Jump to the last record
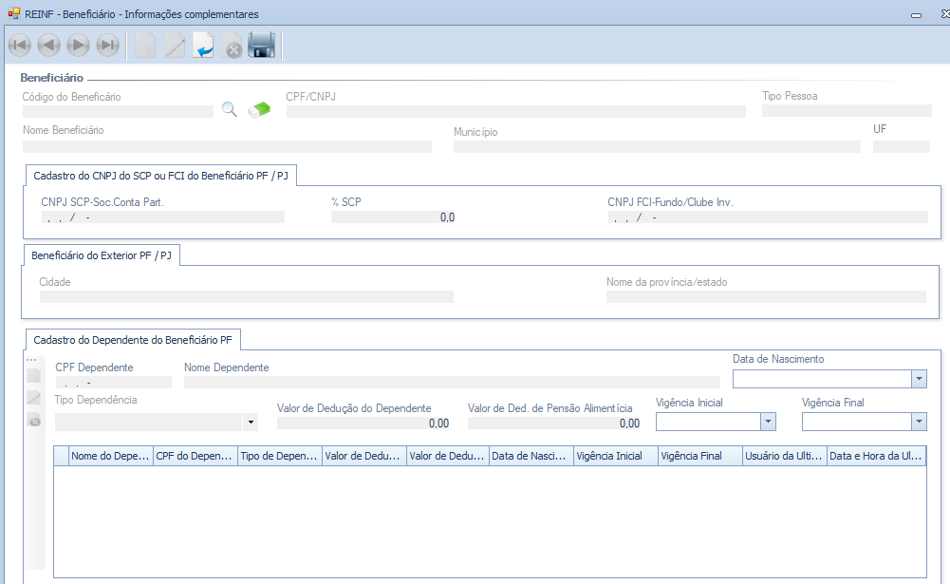 [108, 46]
